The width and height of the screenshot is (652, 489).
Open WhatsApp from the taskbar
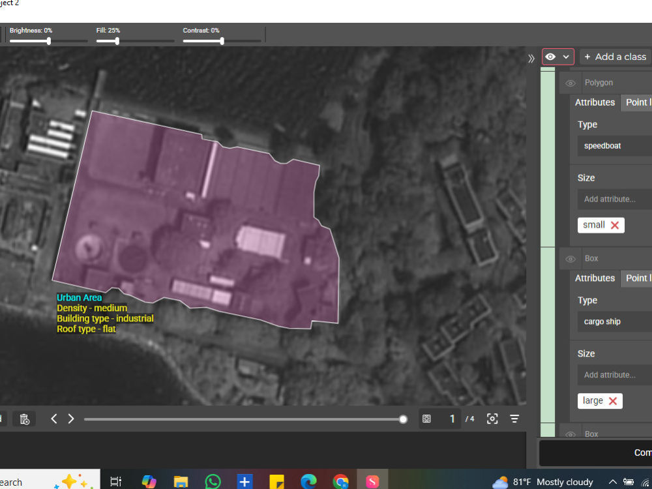tap(213, 482)
